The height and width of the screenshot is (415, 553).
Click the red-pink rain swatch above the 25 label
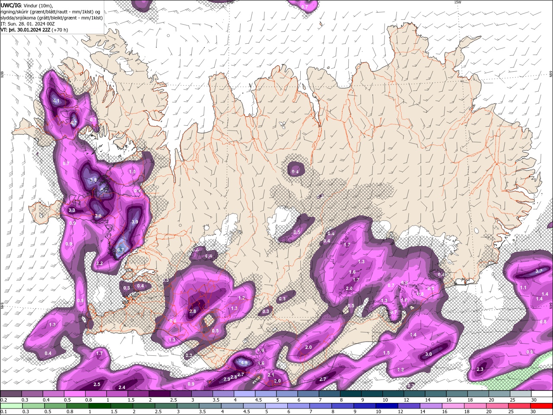pyautogui.click(x=519, y=406)
